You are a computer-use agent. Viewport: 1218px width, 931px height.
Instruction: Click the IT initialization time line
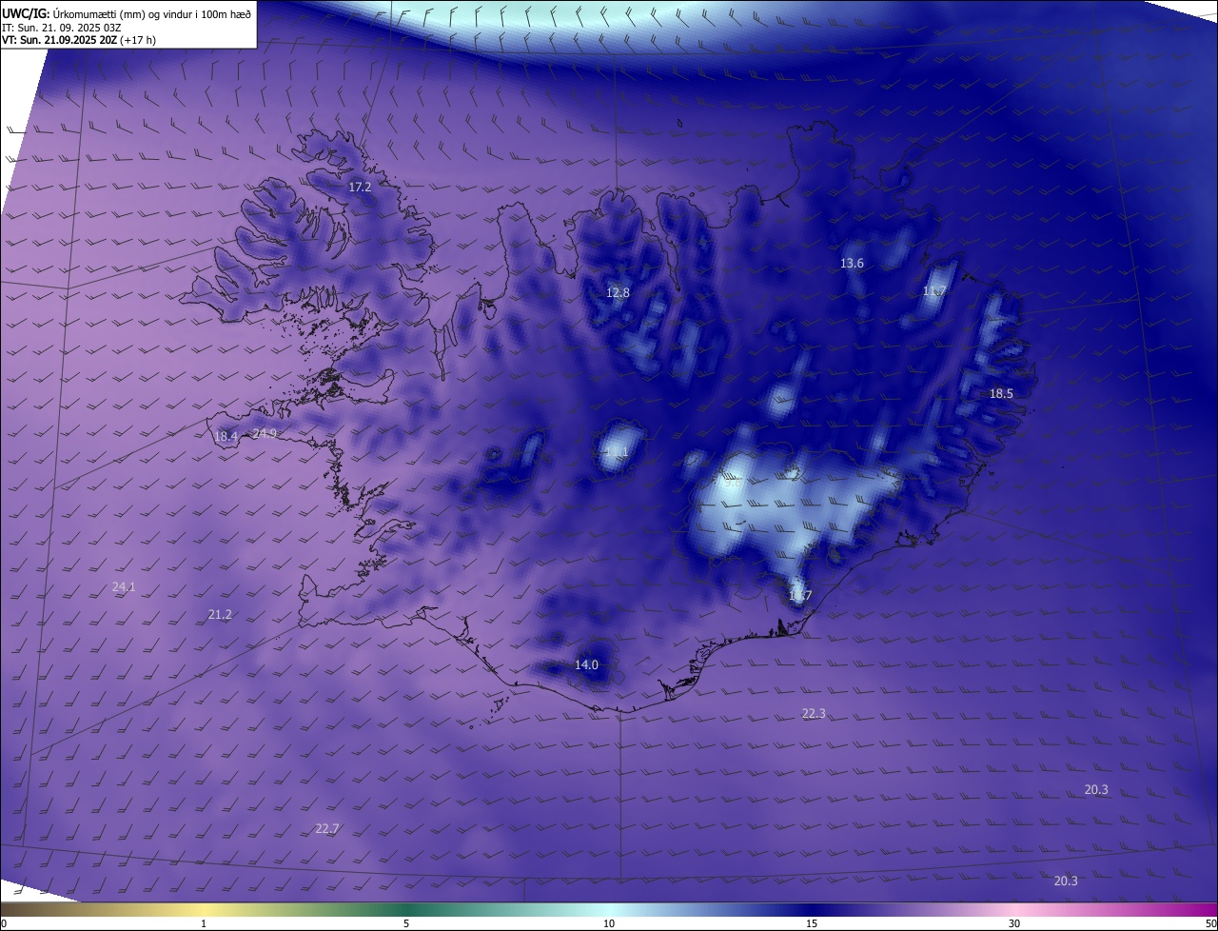[62, 28]
